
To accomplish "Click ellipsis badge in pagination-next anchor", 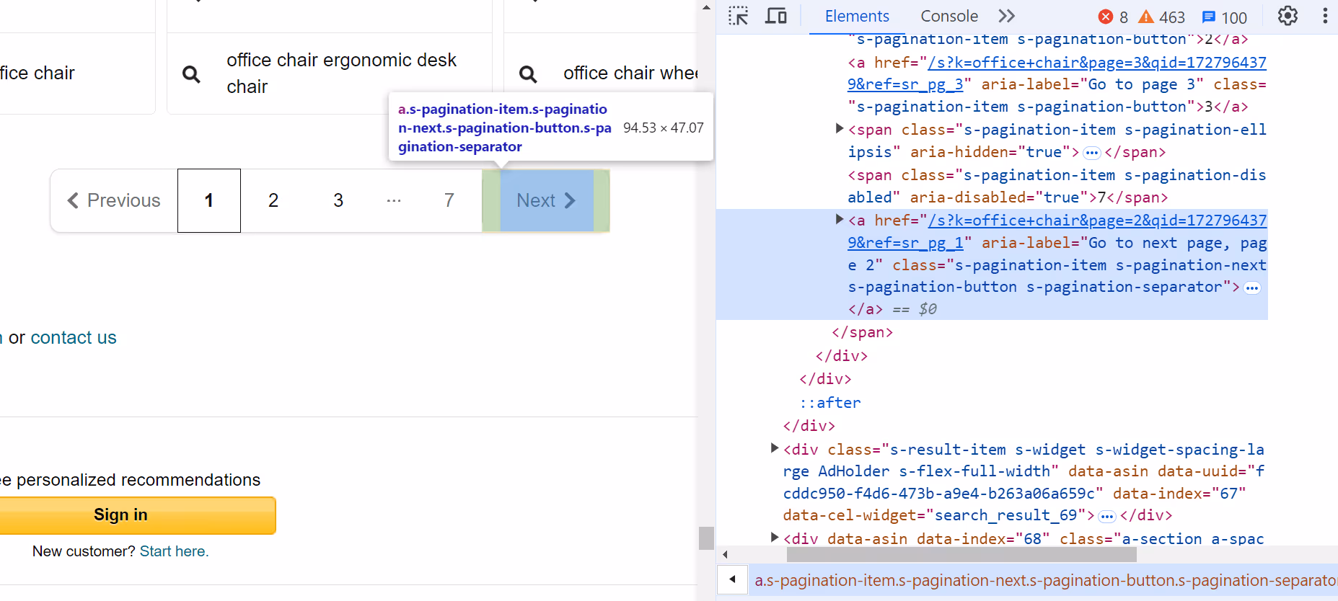I will (1252, 288).
